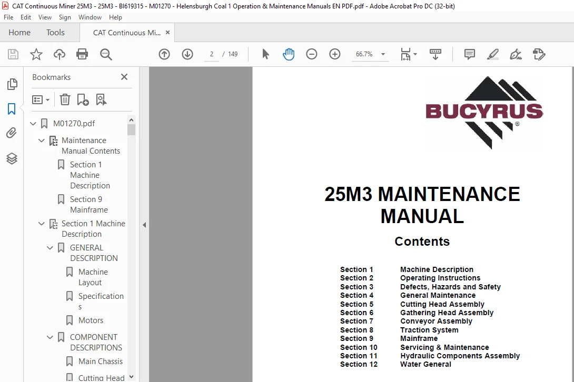Close the Bookmarks panel
Screen dimensions: 574x382
point(124,77)
